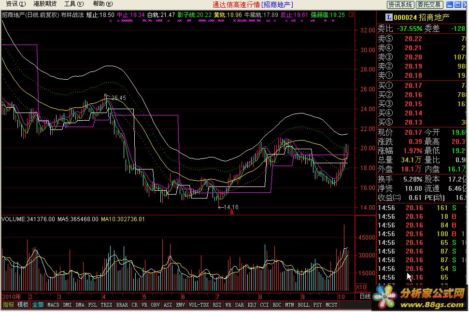Click the X10 volume scale indicator

point(361,287)
